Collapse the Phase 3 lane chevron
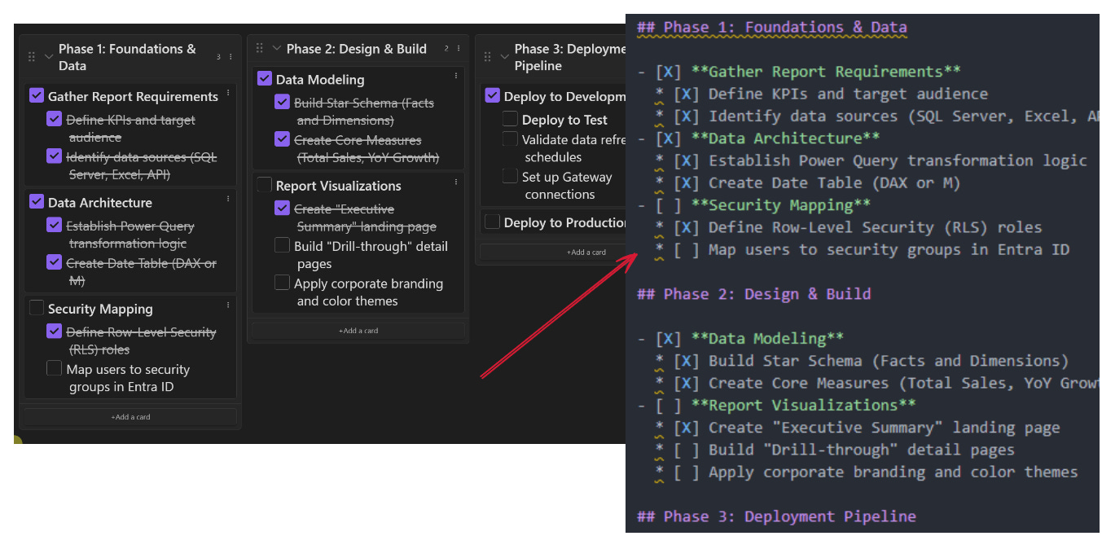The height and width of the screenshot is (536, 1102). point(504,57)
